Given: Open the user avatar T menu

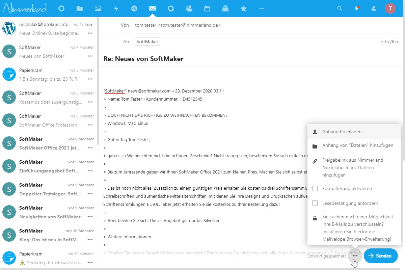Looking at the screenshot, I should [x=390, y=8].
